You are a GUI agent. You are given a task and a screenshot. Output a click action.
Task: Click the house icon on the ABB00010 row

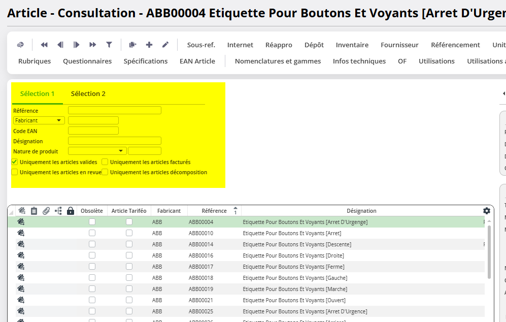pos(21,233)
